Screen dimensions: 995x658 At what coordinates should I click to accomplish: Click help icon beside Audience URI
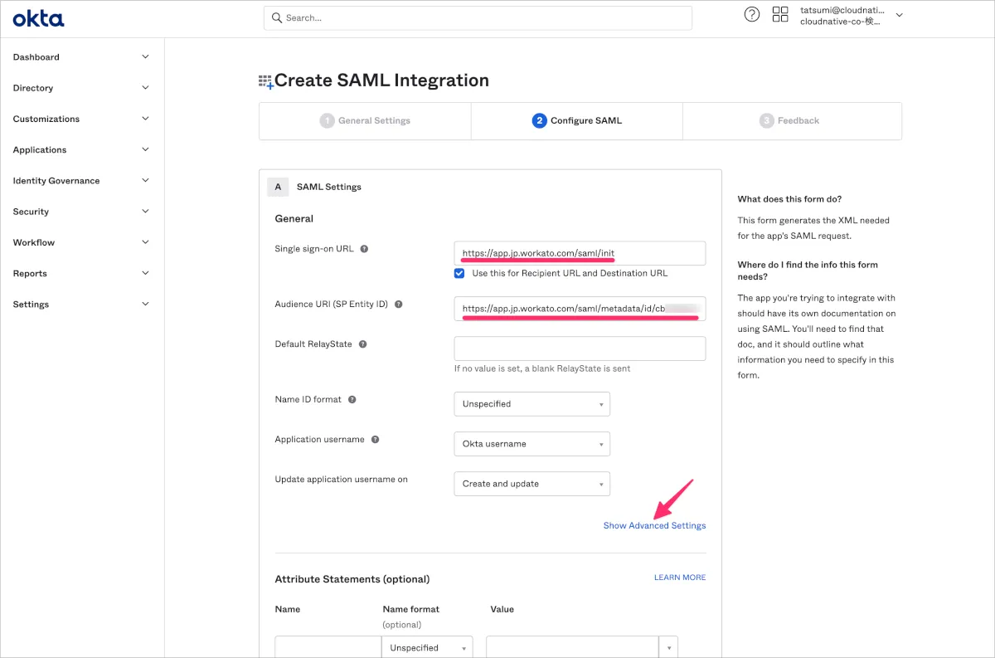tap(399, 305)
